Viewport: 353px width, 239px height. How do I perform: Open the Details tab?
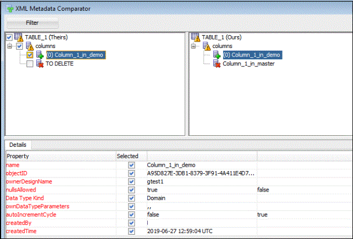pos(18,145)
